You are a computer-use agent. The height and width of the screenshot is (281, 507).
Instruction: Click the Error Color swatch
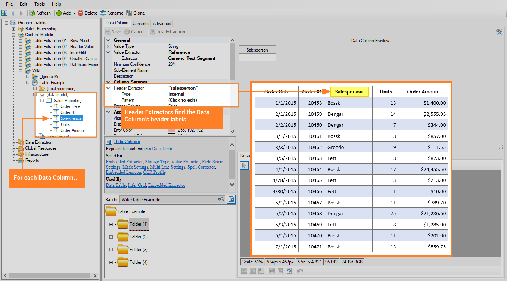[171, 130]
